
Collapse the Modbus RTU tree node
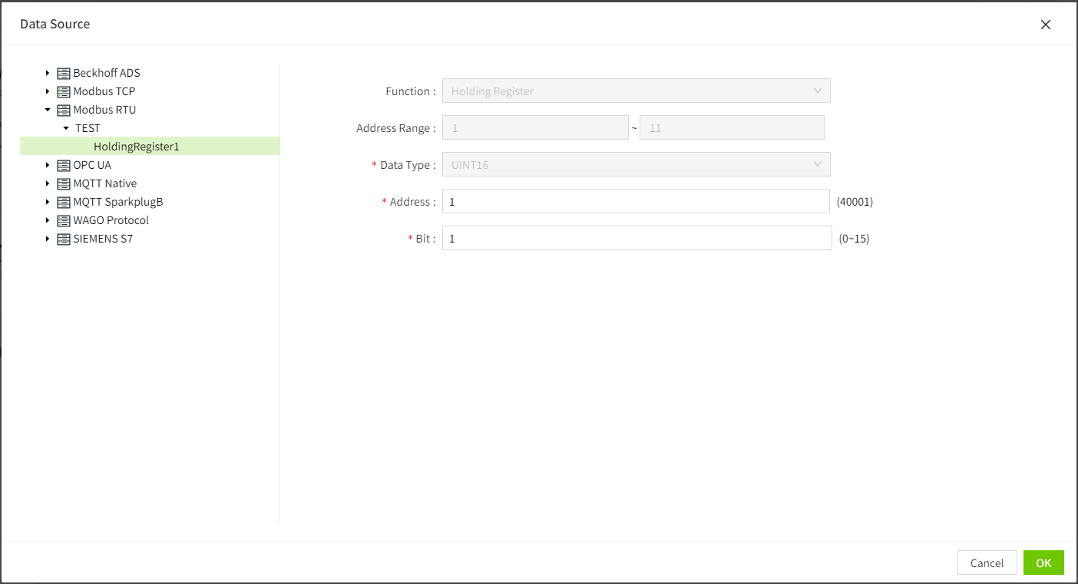pos(48,111)
